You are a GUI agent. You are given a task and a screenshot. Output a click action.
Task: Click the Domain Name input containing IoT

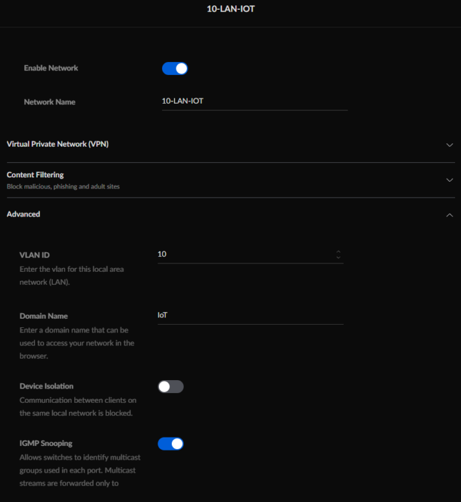[x=250, y=315]
